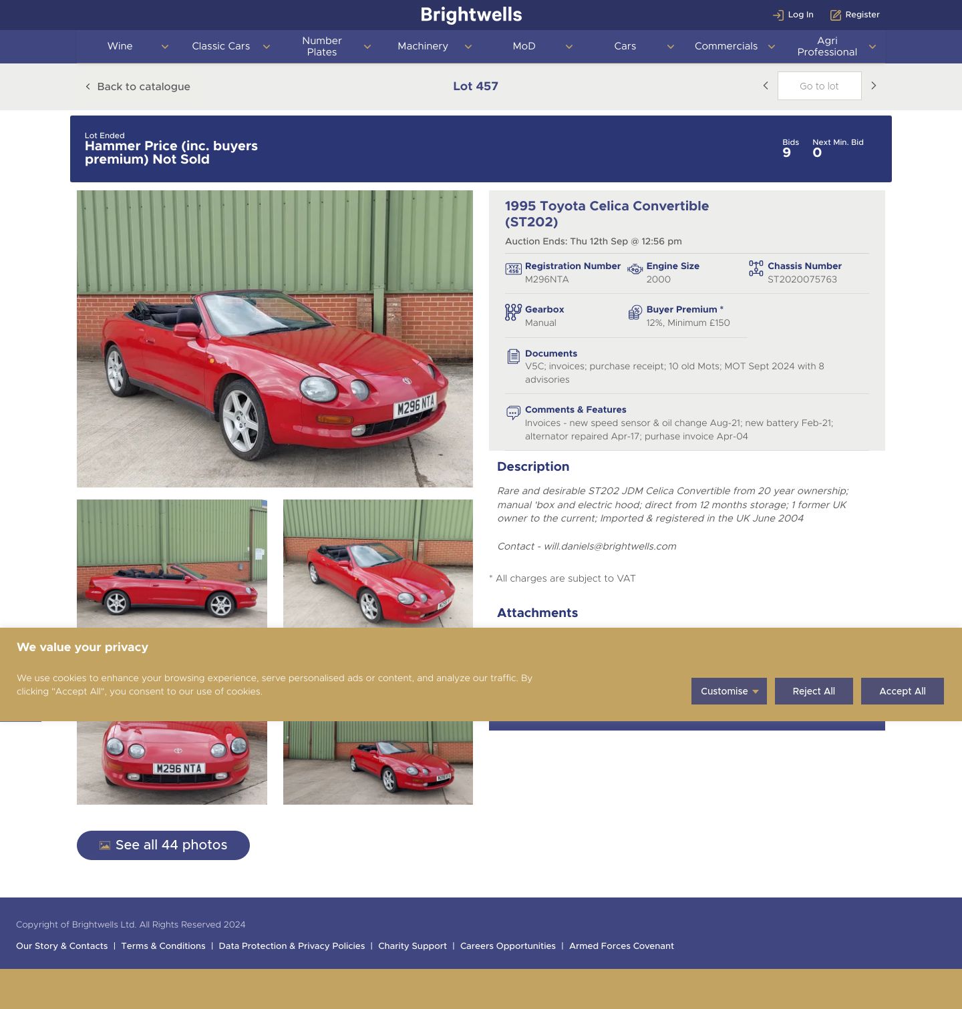Image resolution: width=962 pixels, height=1009 pixels.
Task: Go to previous lot arrow
Action: (766, 85)
